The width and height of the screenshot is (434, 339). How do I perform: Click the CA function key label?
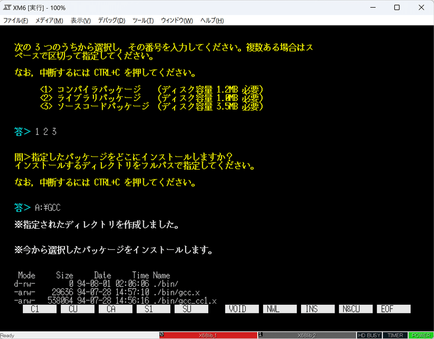(x=116, y=309)
